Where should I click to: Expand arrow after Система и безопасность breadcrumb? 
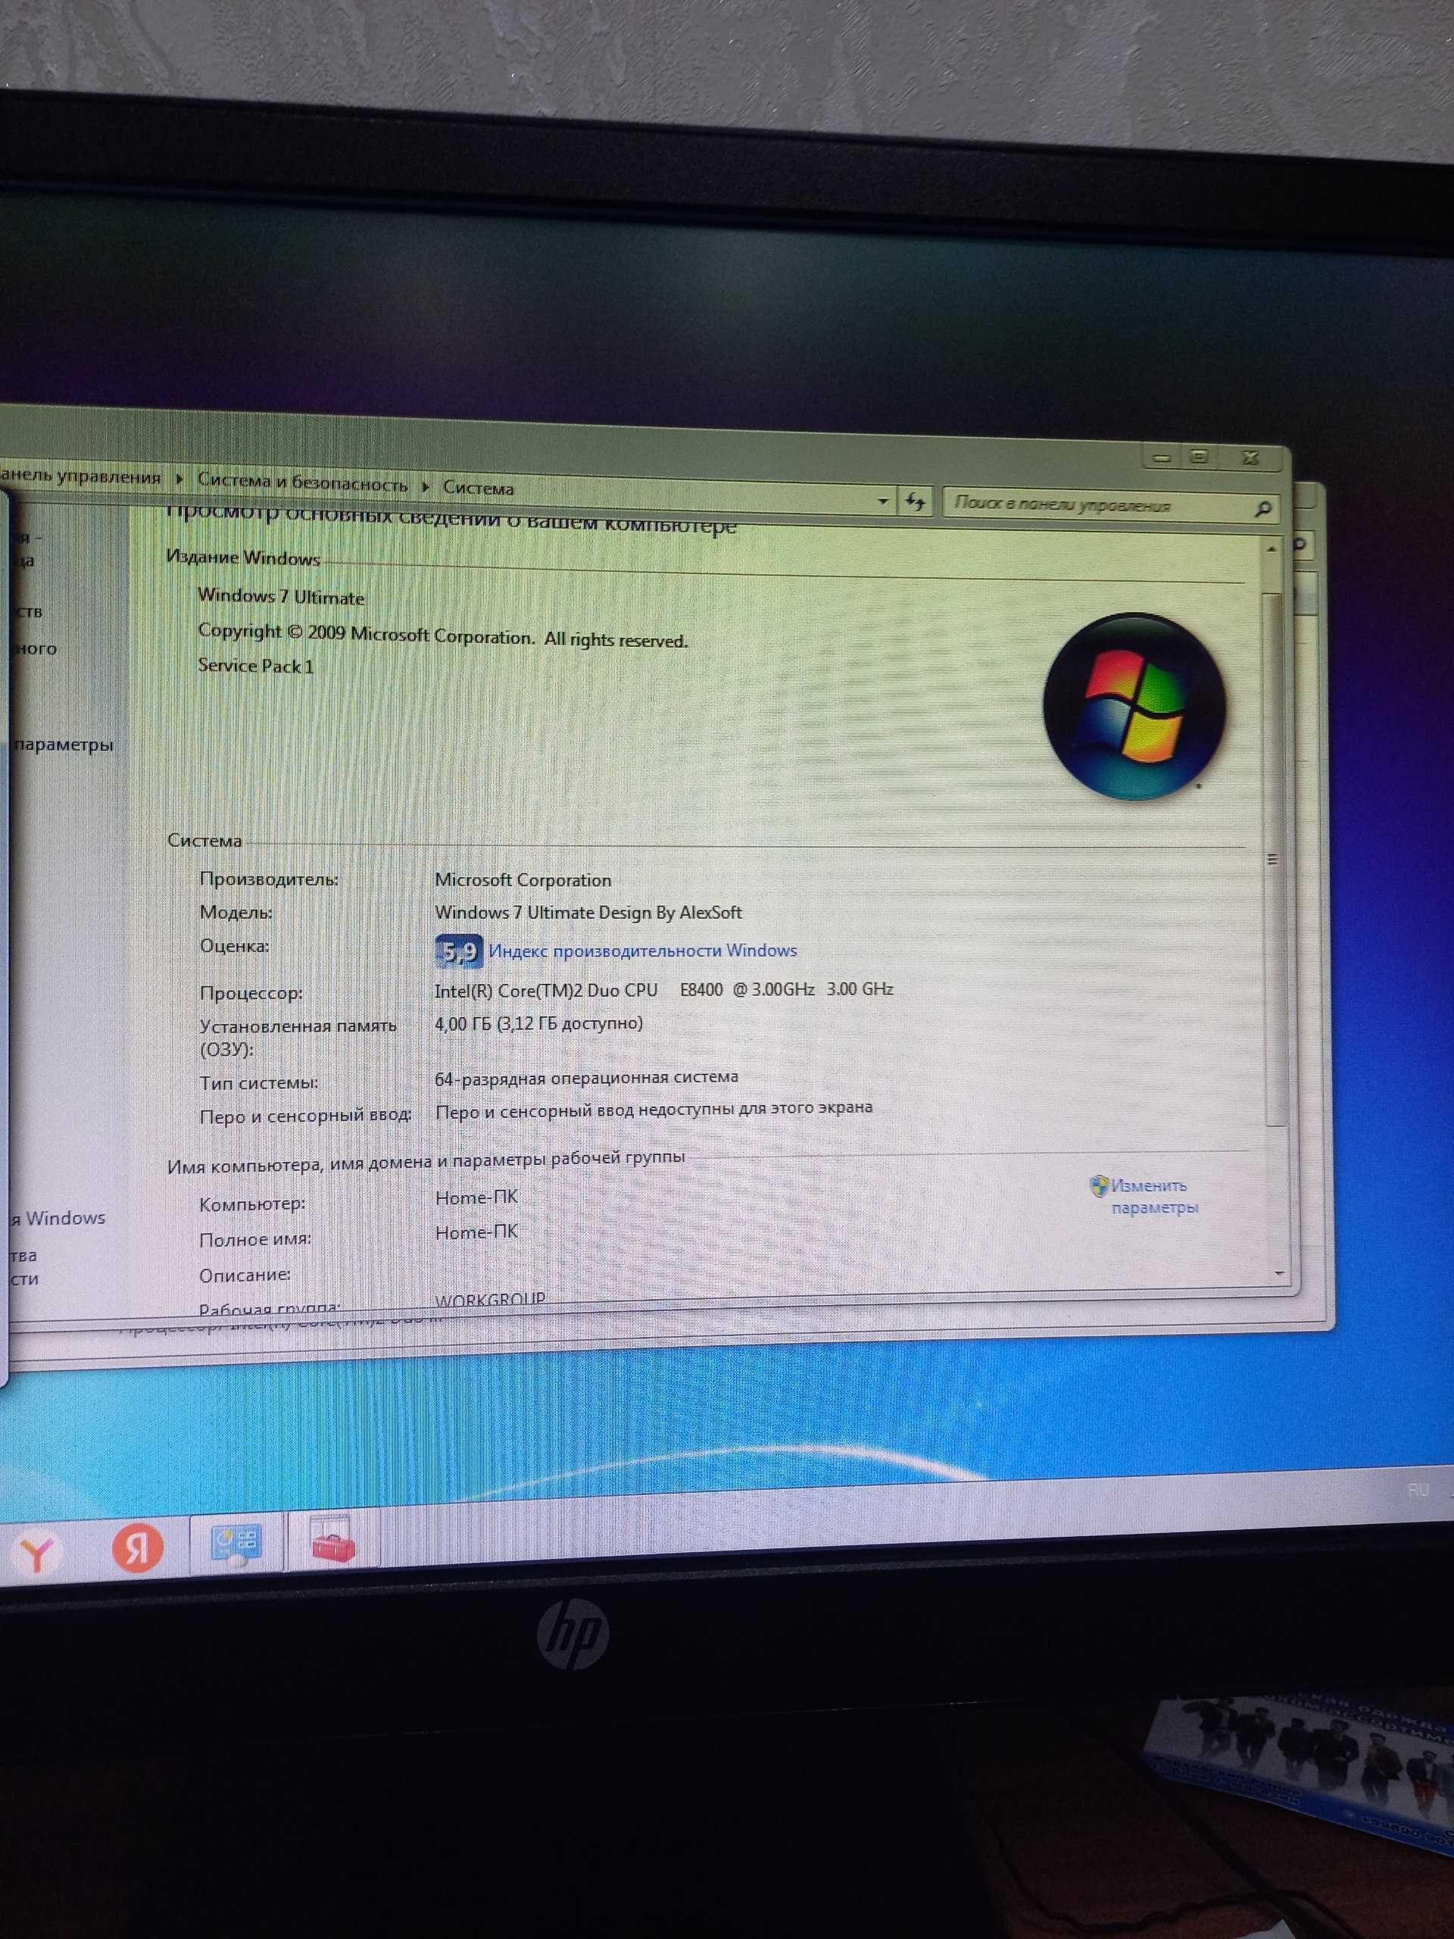(425, 486)
